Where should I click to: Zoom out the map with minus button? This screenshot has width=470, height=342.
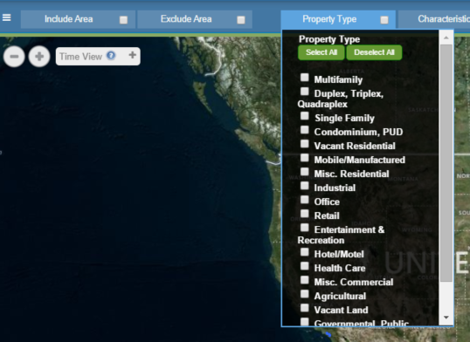point(14,57)
